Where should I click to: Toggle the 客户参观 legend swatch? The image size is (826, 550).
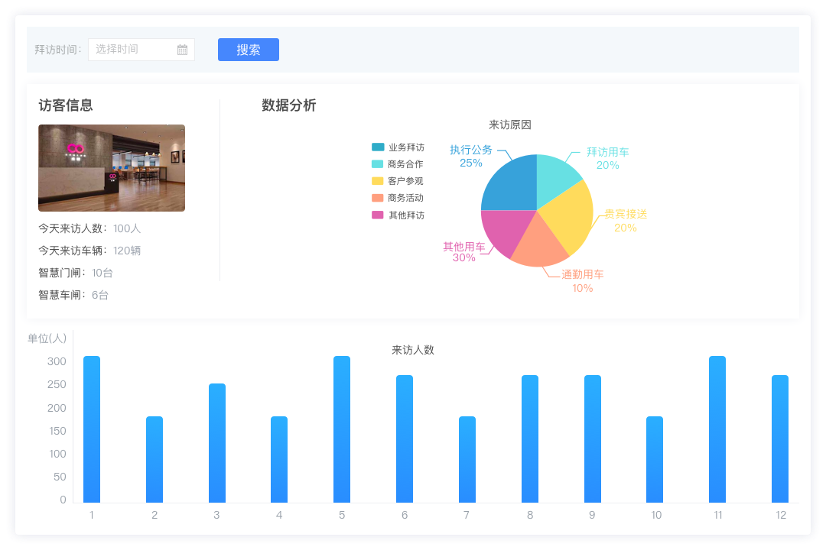pos(378,180)
